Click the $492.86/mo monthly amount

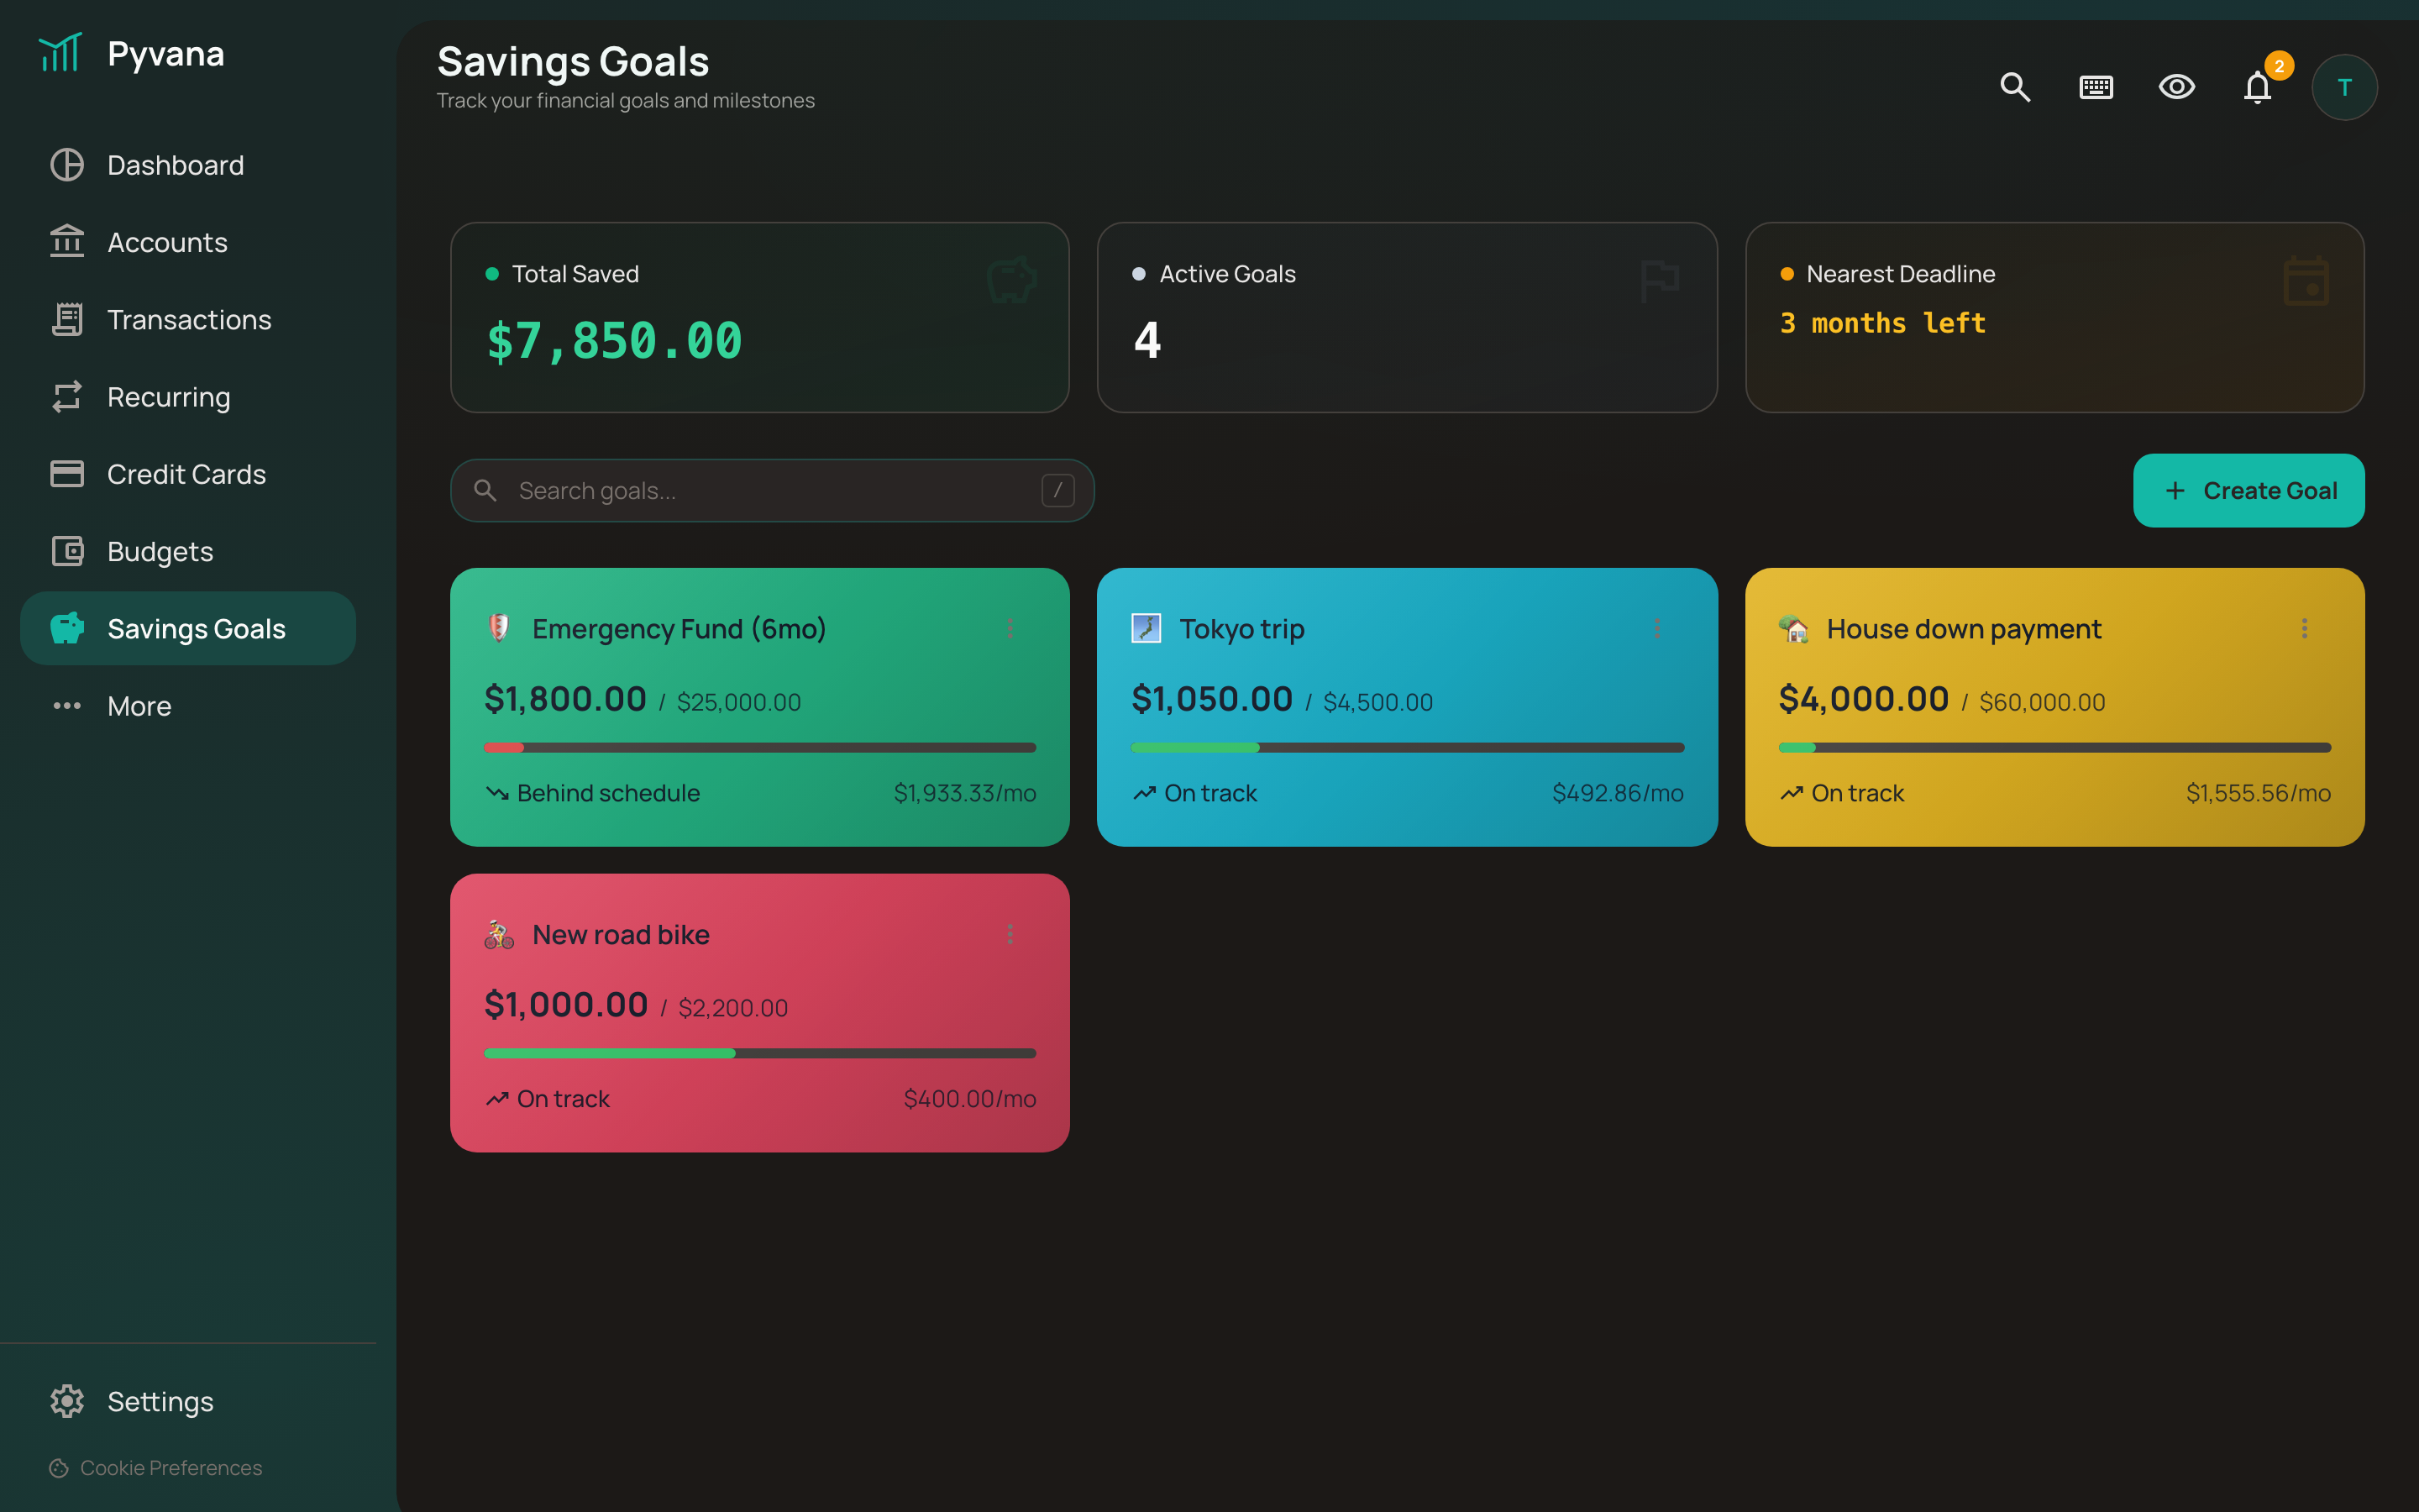tap(1618, 793)
